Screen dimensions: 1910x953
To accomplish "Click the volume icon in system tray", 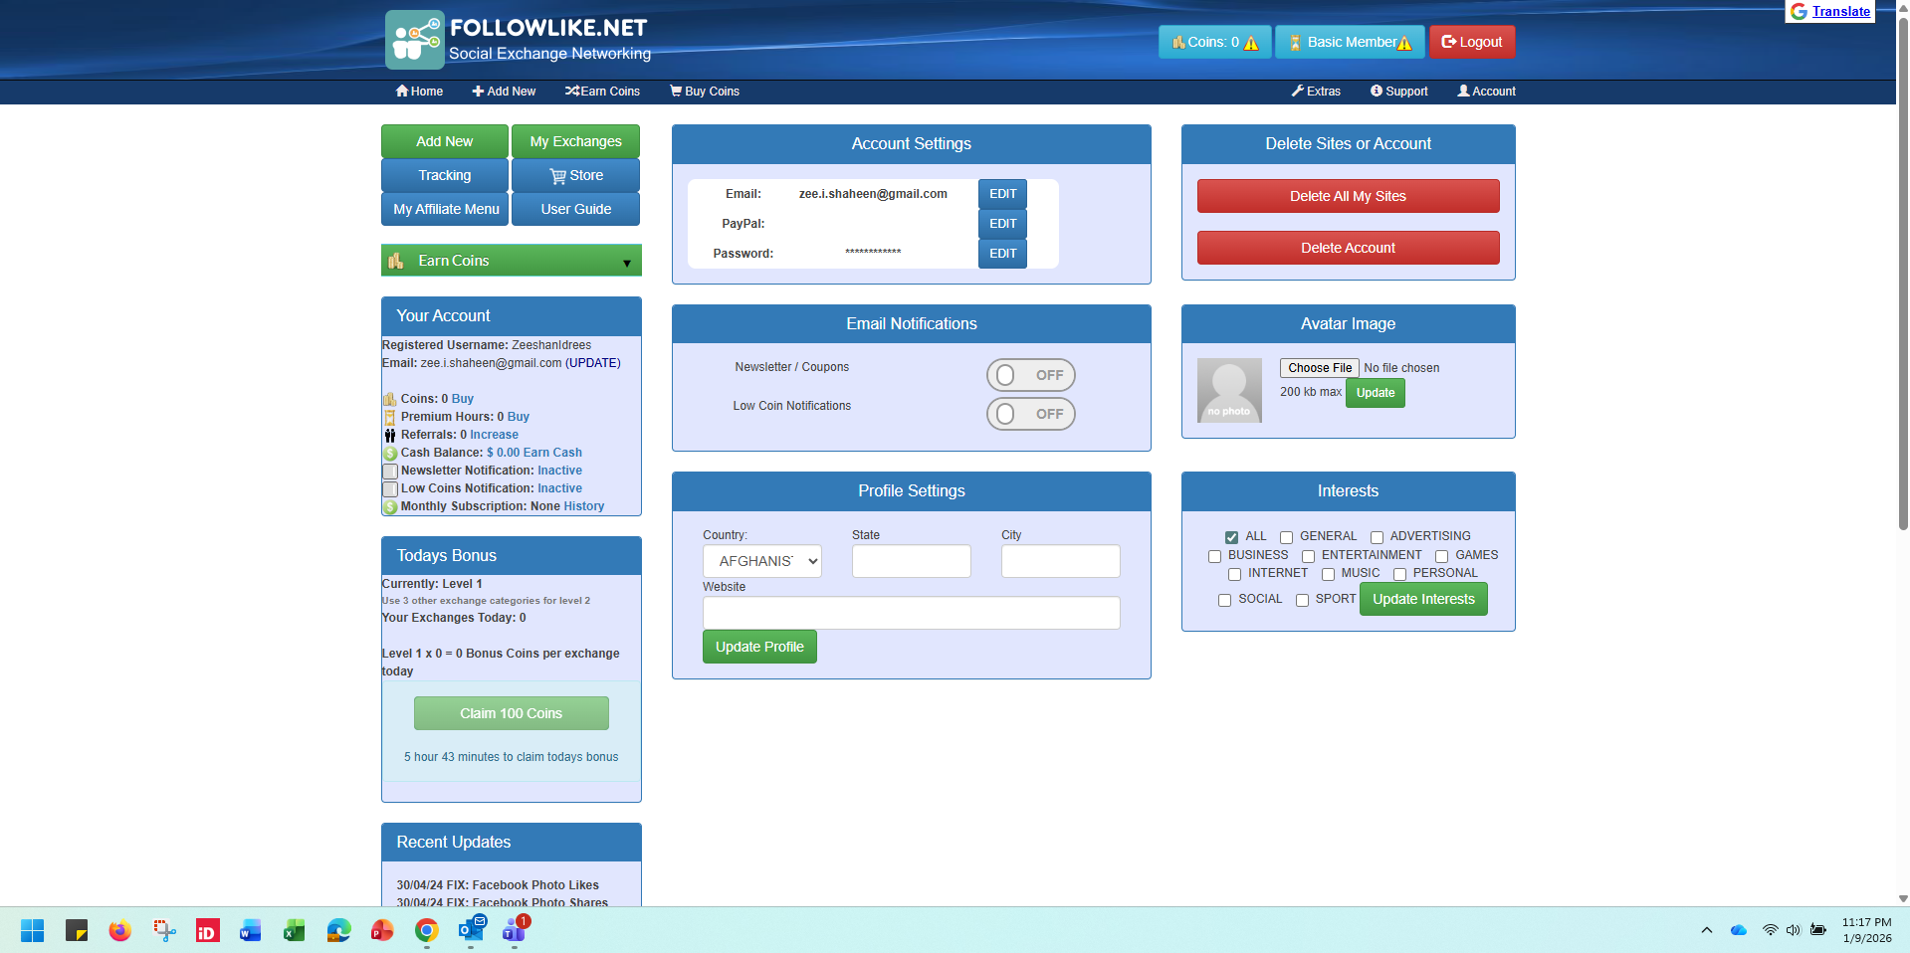I will 1794,930.
